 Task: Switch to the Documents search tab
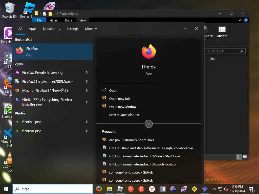pos(51,29)
